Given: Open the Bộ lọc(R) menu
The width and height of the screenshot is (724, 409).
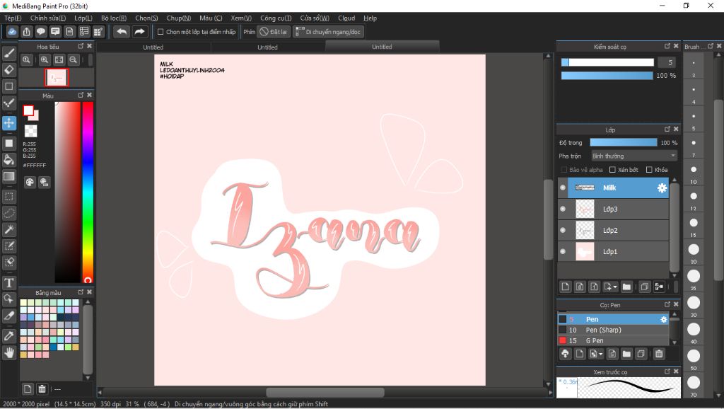Looking at the screenshot, I should point(114,18).
